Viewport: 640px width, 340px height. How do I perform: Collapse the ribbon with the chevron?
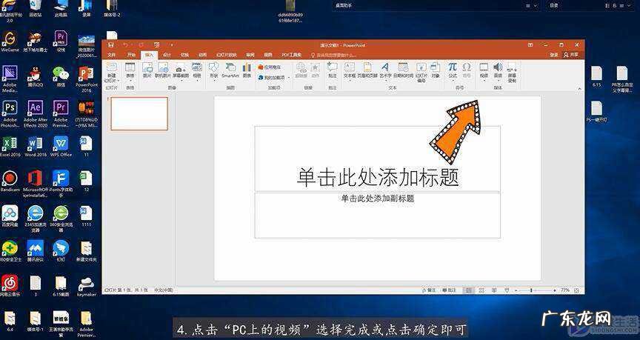click(579, 89)
